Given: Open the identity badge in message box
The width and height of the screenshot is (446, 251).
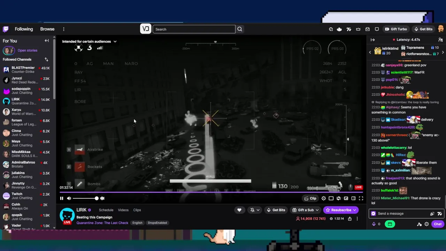Looking at the screenshot, I should (x=374, y=214).
